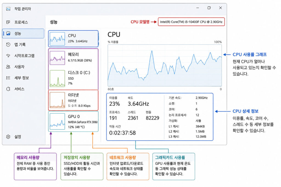Click the 191 process count value
This screenshot has height=187, width=281.
113,118
